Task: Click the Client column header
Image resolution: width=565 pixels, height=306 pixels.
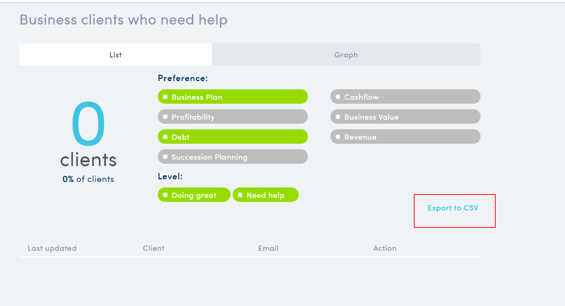Action: tap(154, 248)
